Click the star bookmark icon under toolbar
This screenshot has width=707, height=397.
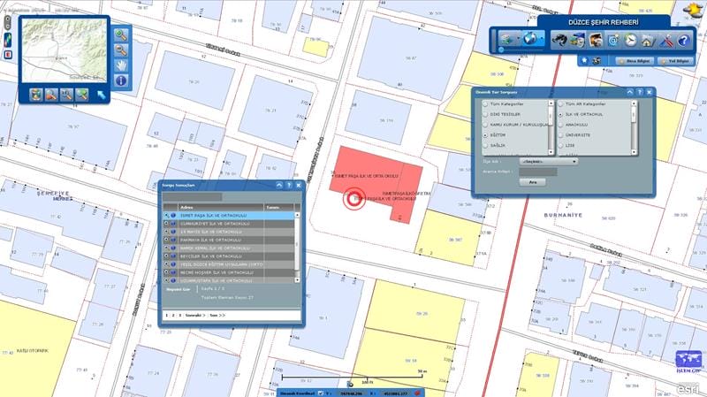[584, 60]
